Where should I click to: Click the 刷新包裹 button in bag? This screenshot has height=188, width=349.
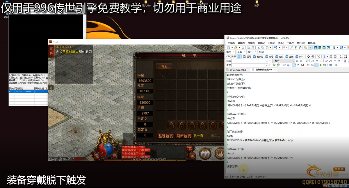[x=183, y=136]
